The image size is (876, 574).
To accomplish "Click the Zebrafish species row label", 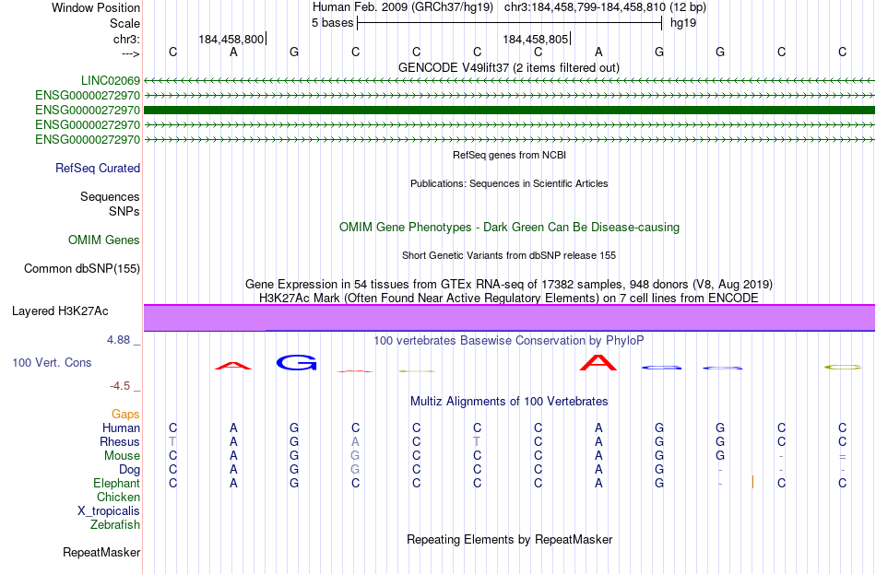I will pos(115,525).
